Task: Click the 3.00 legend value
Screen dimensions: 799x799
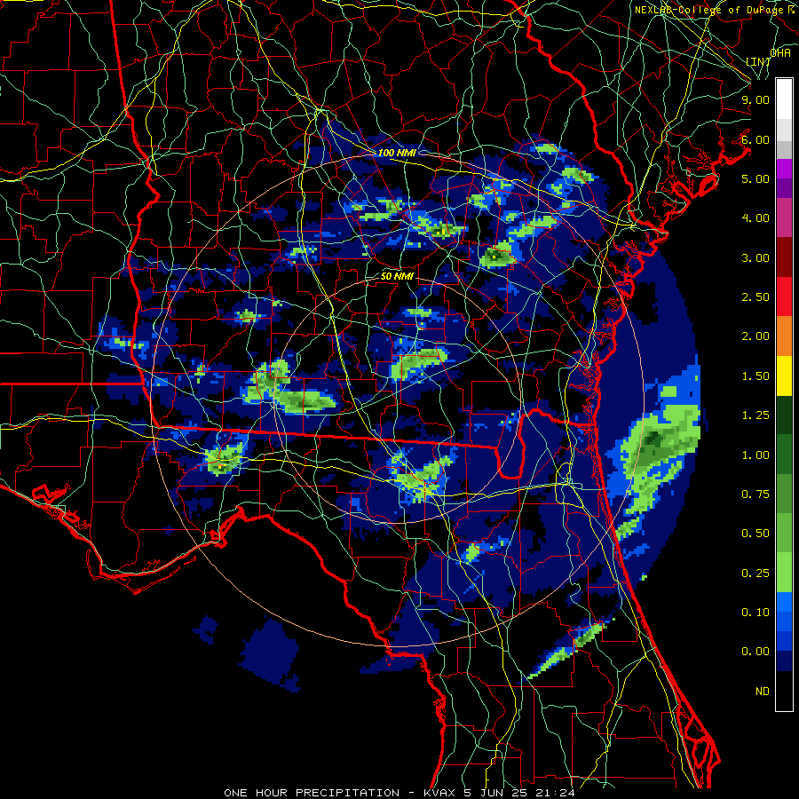Action: pos(755,257)
